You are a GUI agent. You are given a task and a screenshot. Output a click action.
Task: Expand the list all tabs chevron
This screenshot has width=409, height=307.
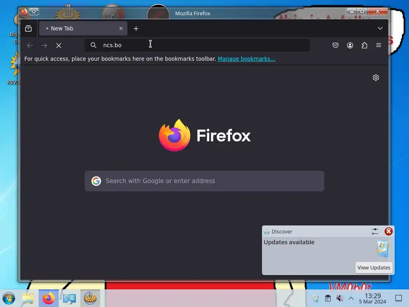pos(380,28)
